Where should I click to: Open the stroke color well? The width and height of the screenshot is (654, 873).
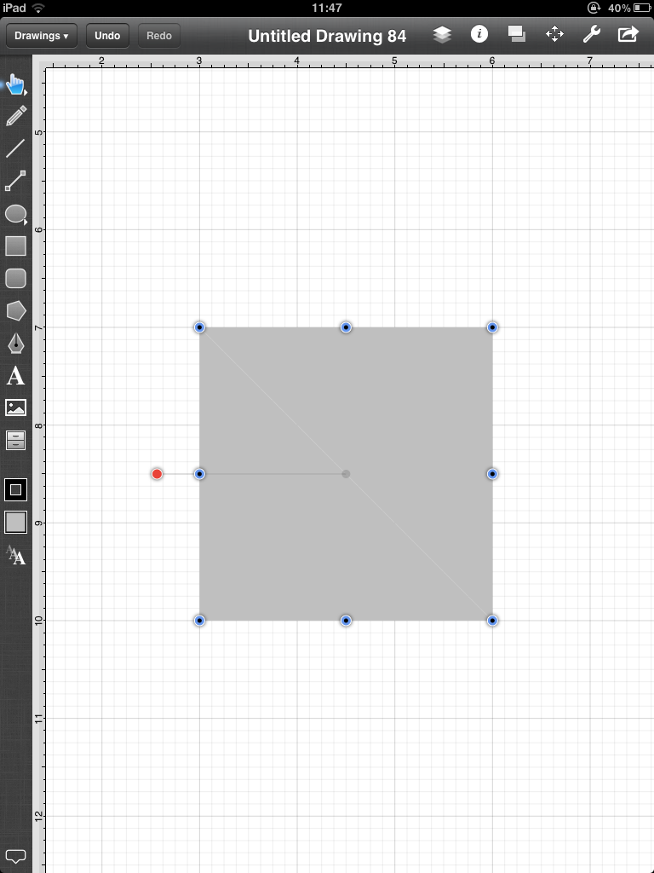pos(15,490)
